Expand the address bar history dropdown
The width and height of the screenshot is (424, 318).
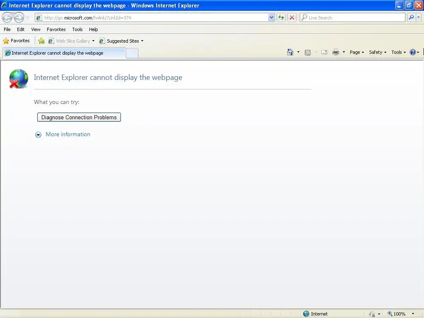coord(271,17)
